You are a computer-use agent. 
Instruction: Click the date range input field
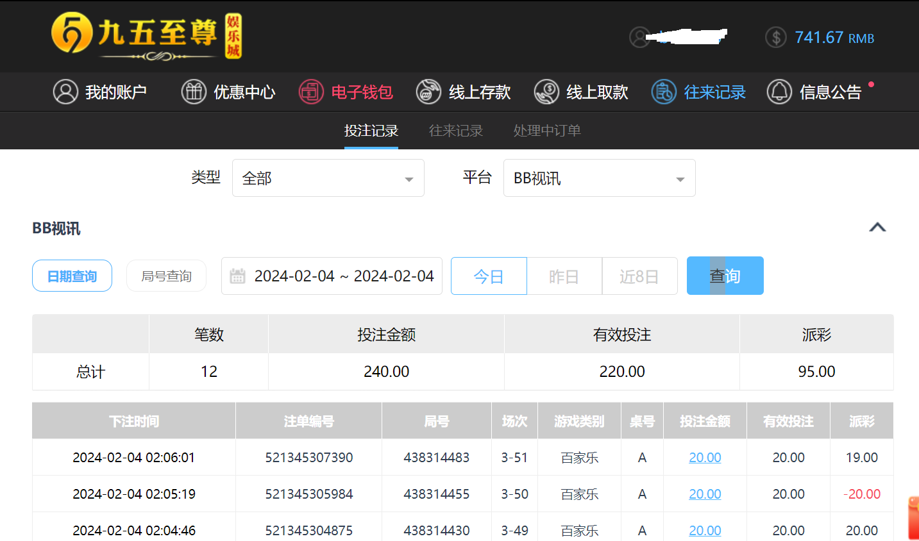(344, 276)
